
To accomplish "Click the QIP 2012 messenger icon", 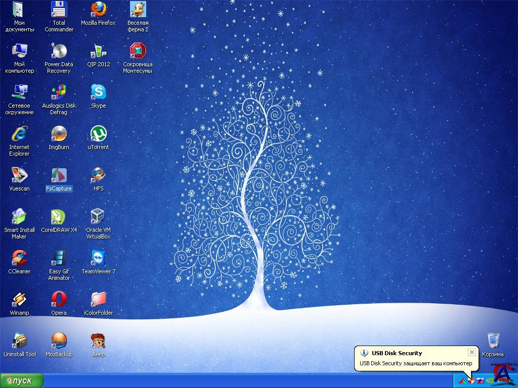I will (98, 52).
